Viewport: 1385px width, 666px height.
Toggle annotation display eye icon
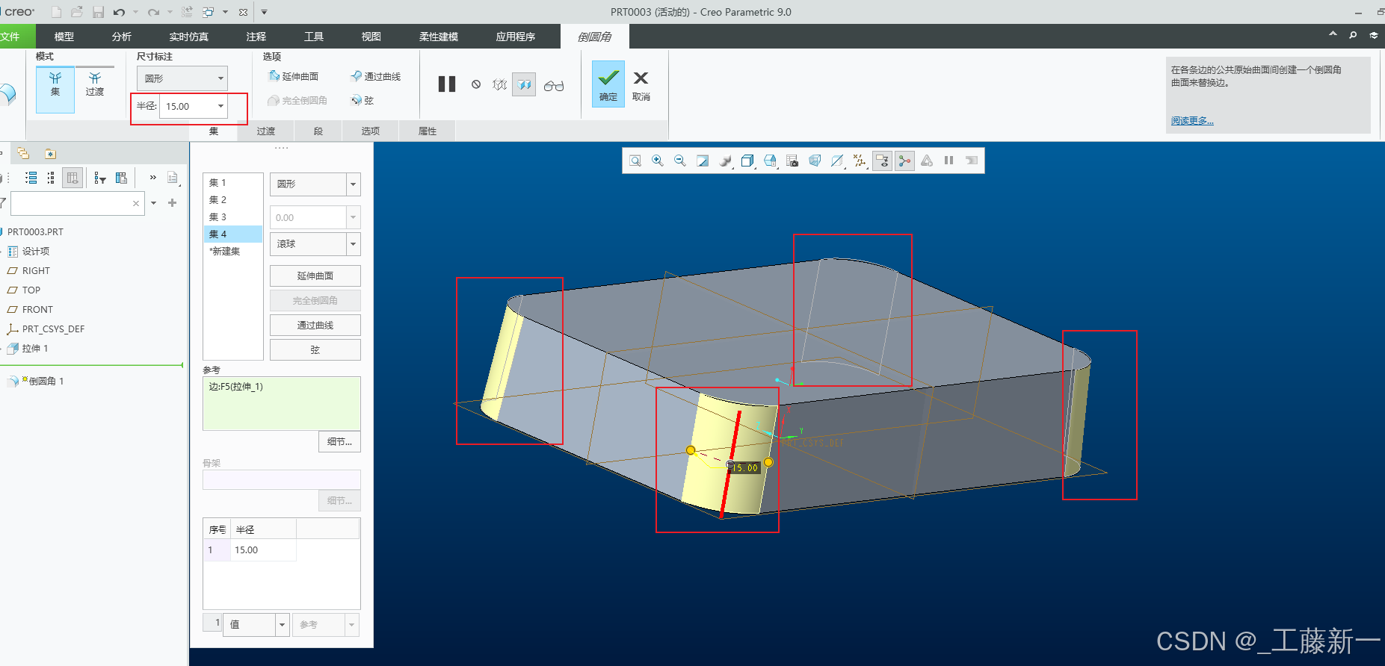pyautogui.click(x=882, y=161)
